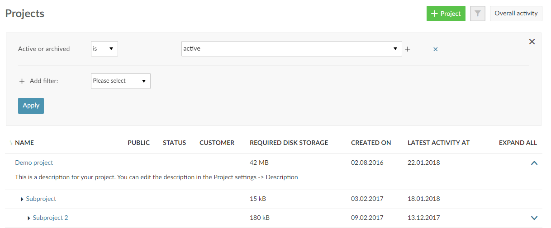This screenshot has height=228, width=551.
Task: Open the Subproject link
Action: [41, 199]
